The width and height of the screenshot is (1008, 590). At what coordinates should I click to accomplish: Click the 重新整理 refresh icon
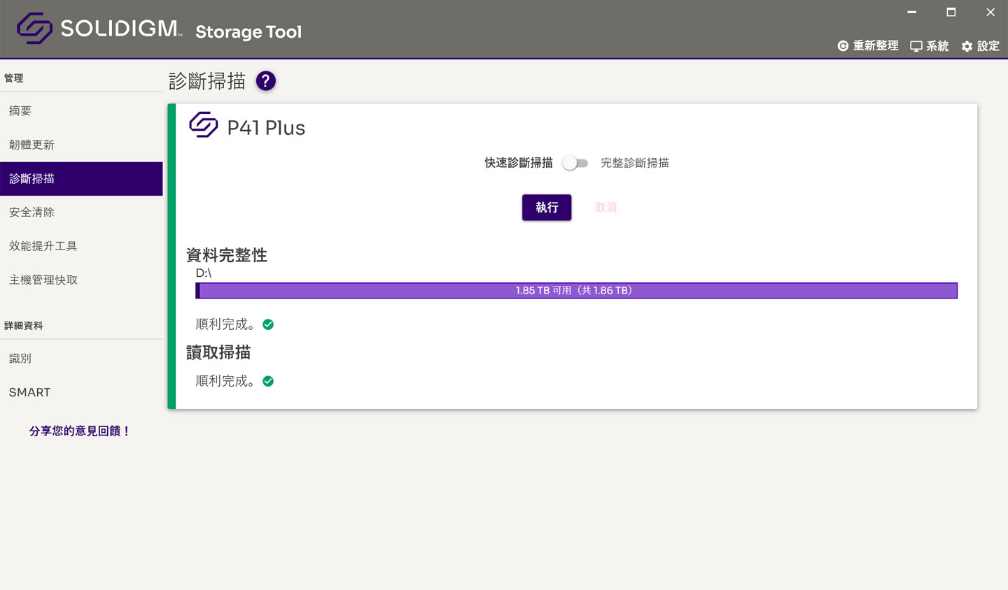pos(842,45)
